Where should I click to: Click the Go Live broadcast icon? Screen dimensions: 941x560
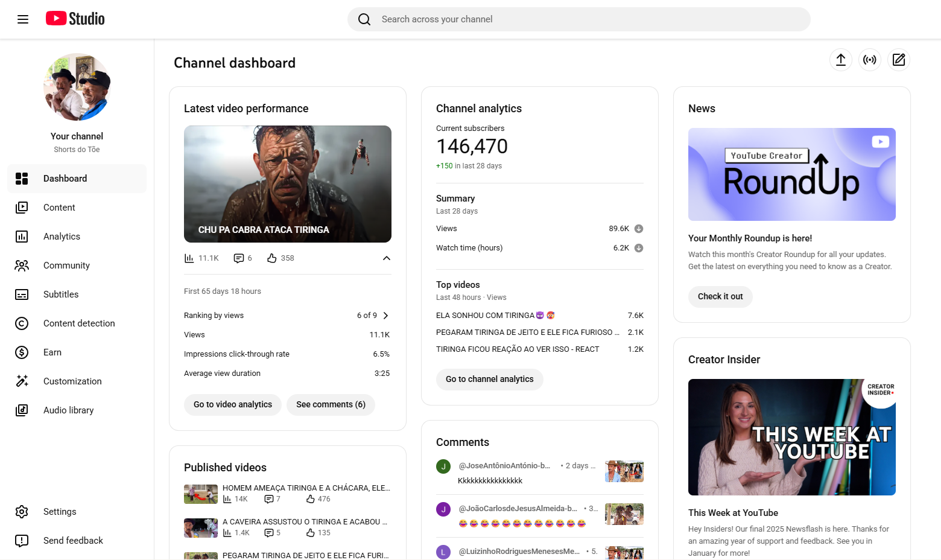870,60
